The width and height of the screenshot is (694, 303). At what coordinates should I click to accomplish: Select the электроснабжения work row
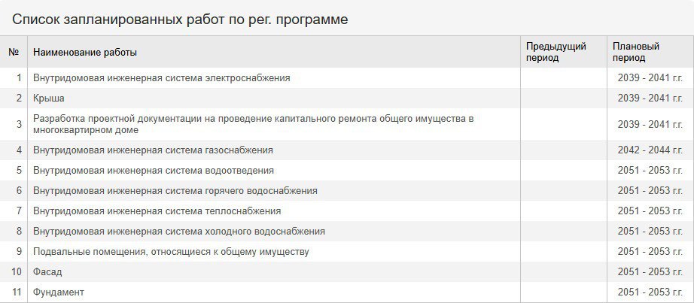point(347,78)
